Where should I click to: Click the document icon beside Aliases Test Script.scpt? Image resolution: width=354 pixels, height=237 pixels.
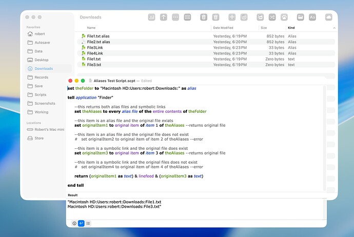coord(90,81)
